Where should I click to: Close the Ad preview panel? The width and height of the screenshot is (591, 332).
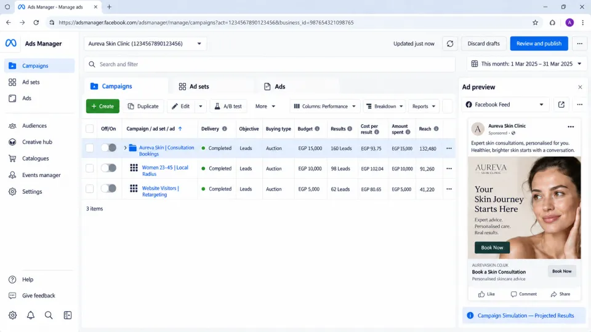click(580, 87)
